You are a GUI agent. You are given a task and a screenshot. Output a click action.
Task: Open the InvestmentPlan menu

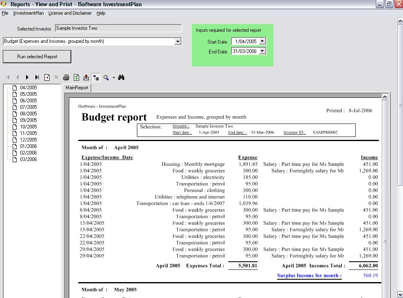[29, 13]
